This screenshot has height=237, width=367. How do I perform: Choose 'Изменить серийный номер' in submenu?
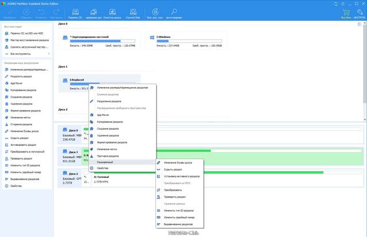tap(179, 217)
